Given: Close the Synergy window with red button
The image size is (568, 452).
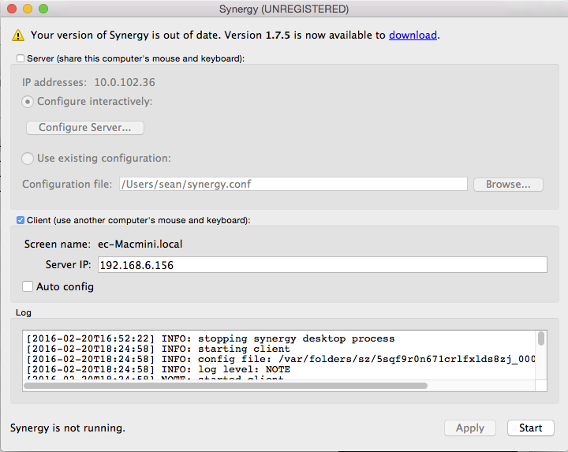Looking at the screenshot, I should [x=12, y=9].
